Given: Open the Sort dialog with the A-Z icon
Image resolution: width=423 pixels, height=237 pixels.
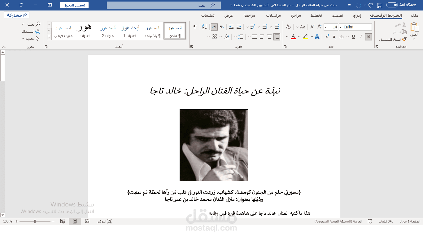Looking at the screenshot, I should point(204,27).
